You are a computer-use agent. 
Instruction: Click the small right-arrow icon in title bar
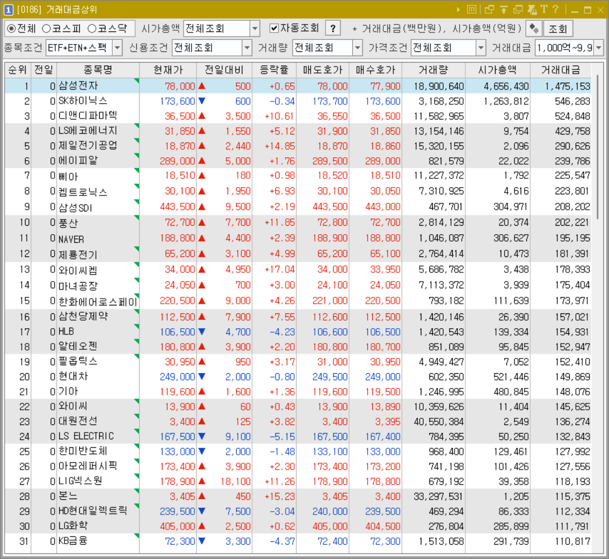pyautogui.click(x=458, y=10)
